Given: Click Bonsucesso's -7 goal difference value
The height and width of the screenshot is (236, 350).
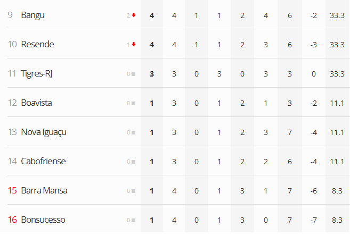Looking at the screenshot, I should coord(314,220).
